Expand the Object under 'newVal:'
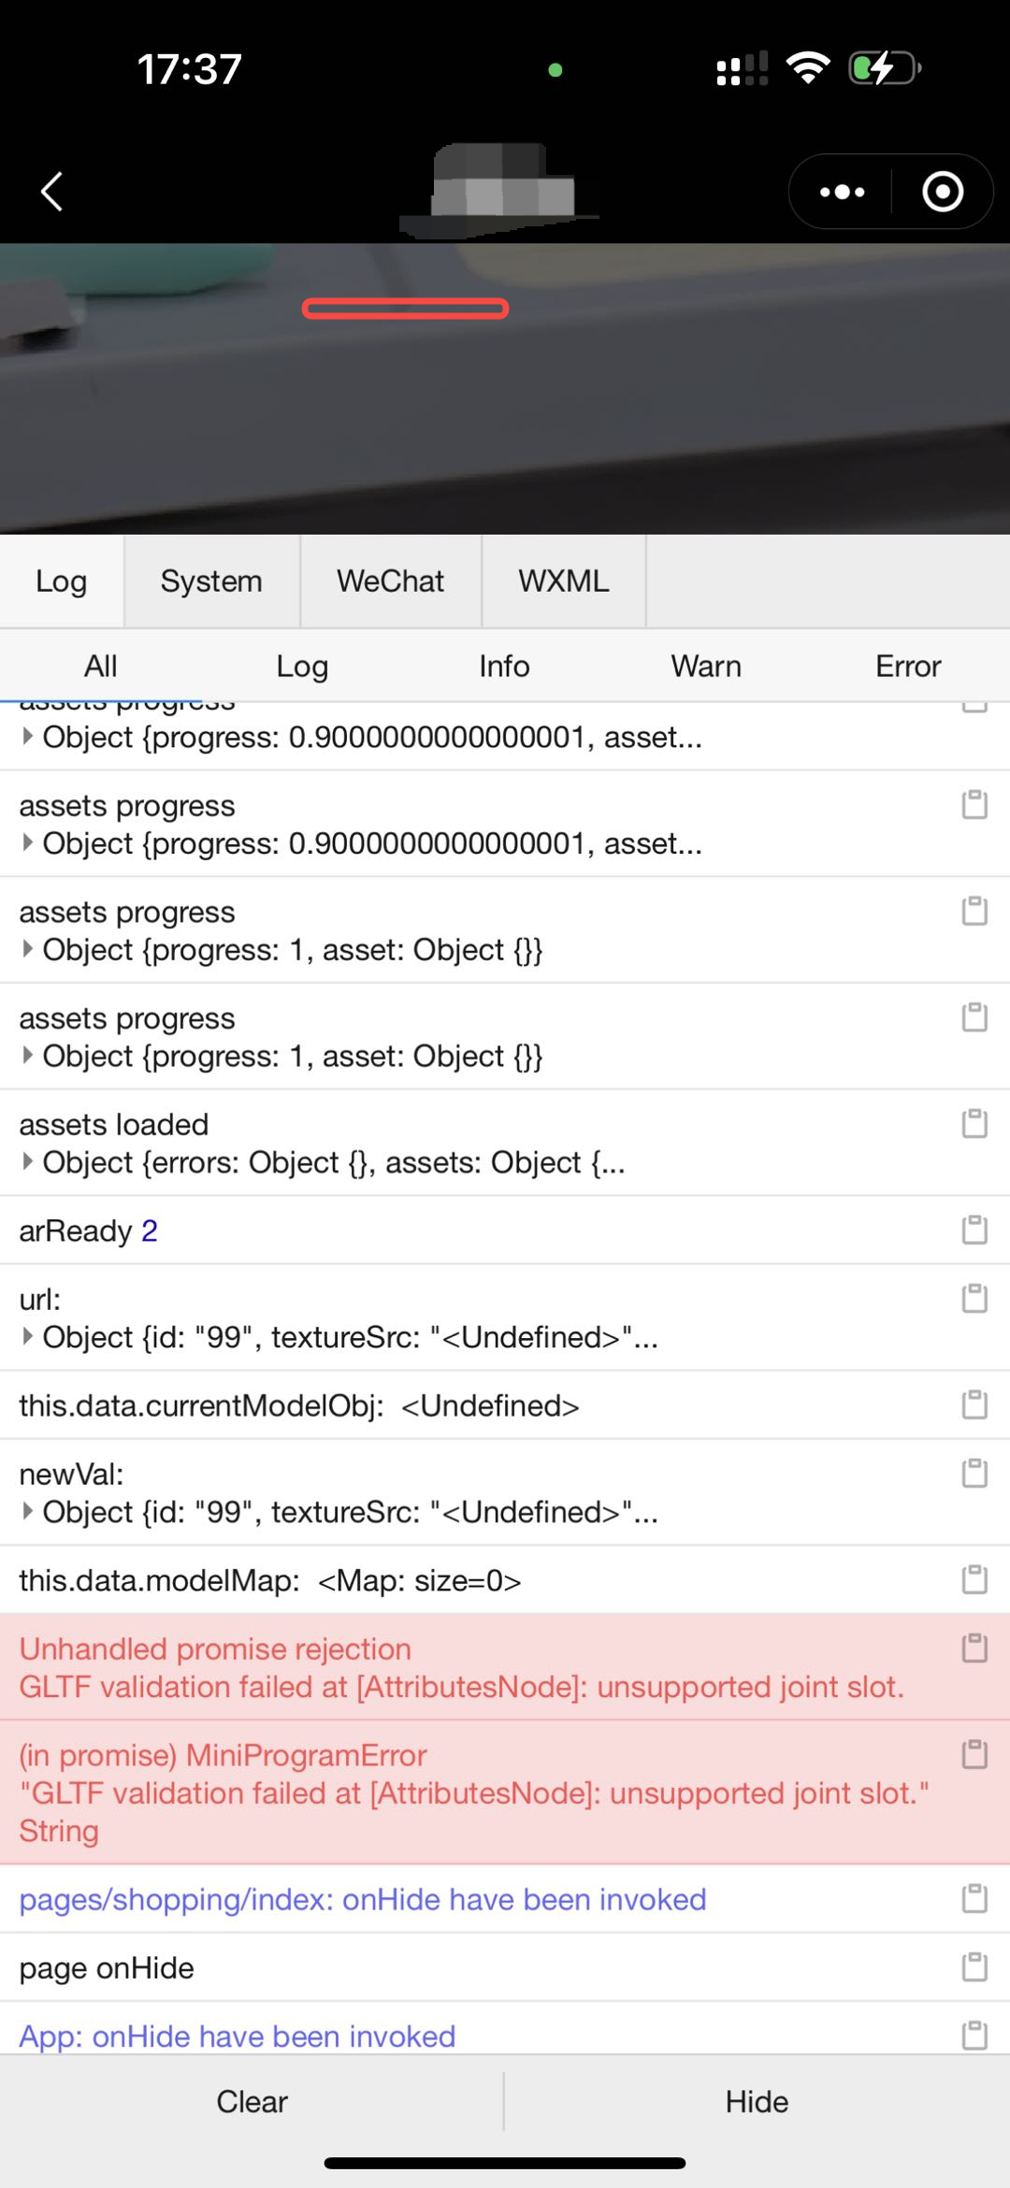The width and height of the screenshot is (1010, 2188). click(x=28, y=1512)
